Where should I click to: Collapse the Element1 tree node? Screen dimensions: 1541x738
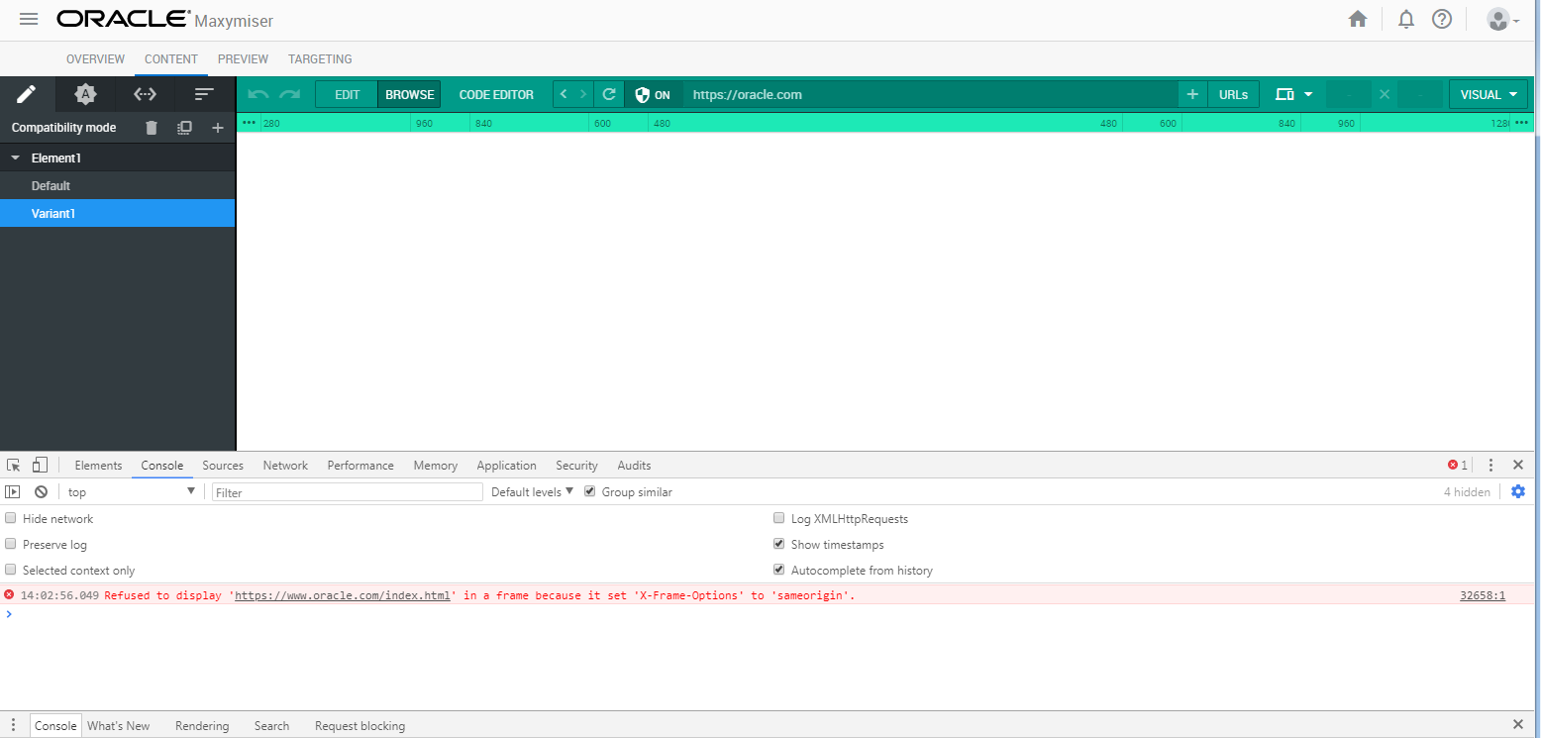pos(15,158)
